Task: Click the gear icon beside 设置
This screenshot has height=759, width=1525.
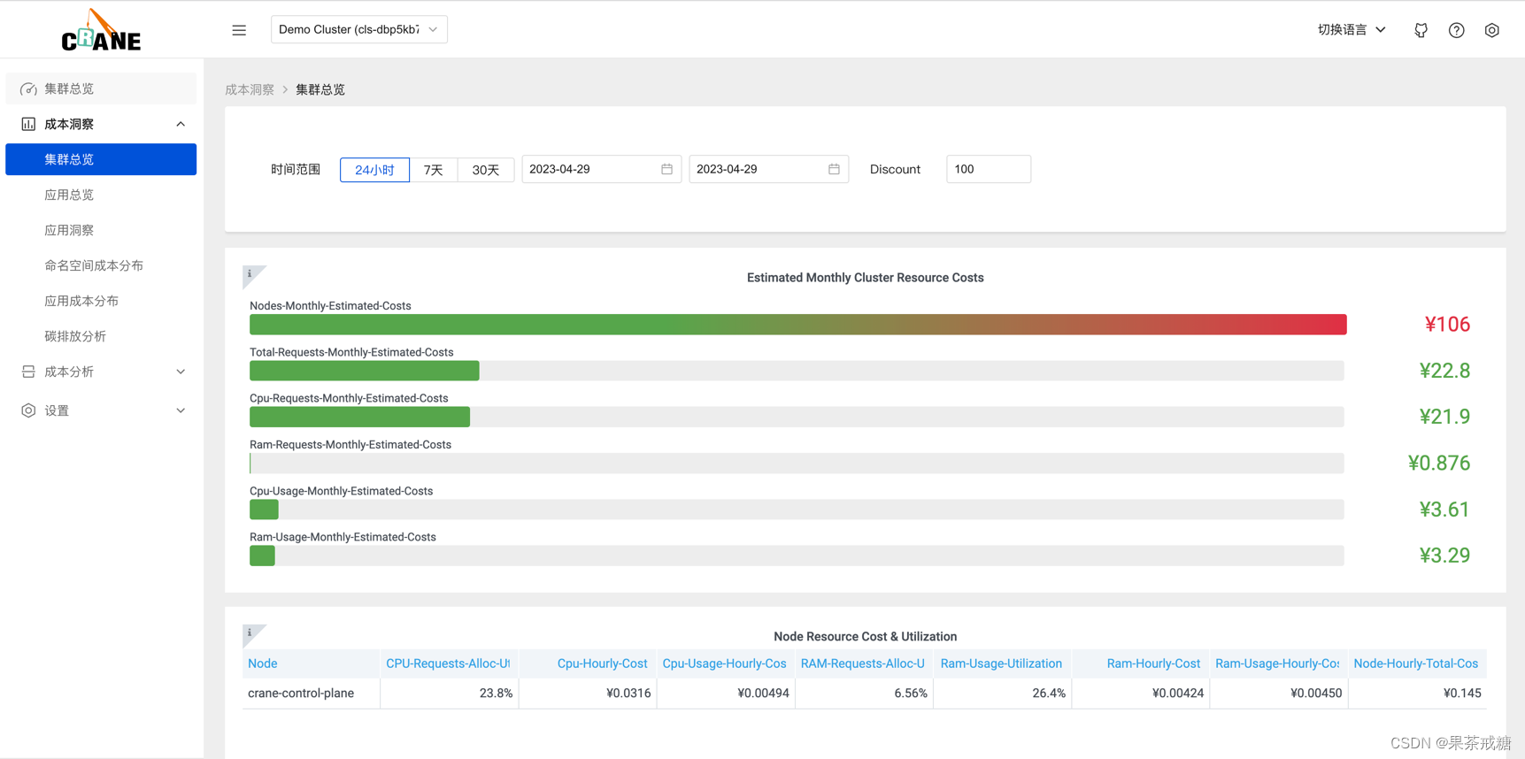Action: 28,410
